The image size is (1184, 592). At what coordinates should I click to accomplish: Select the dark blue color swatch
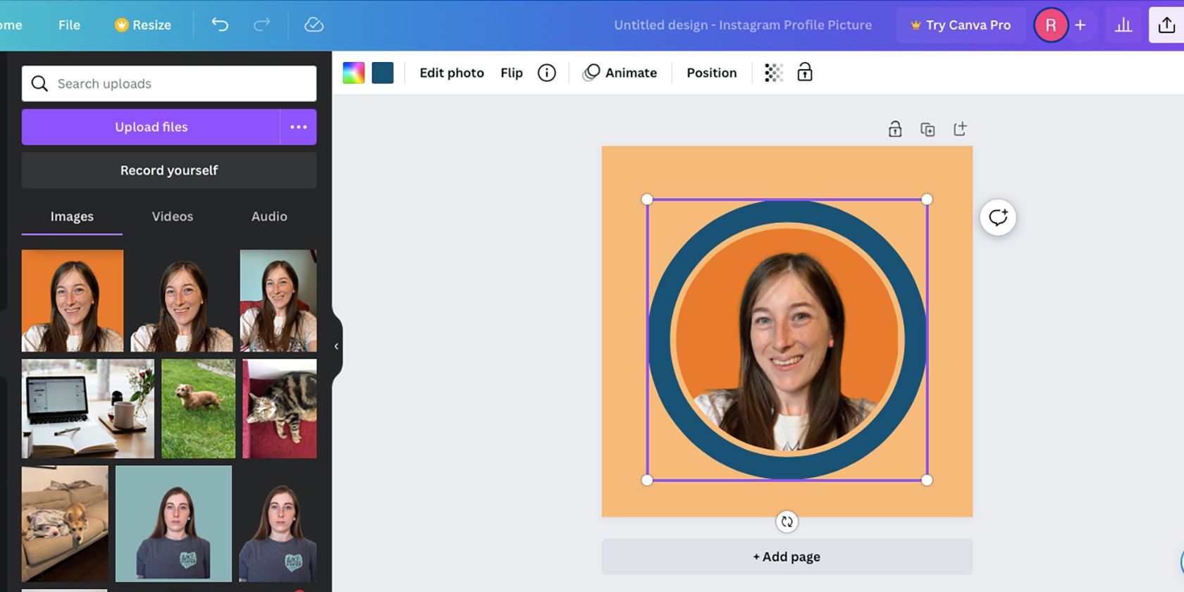(x=383, y=73)
